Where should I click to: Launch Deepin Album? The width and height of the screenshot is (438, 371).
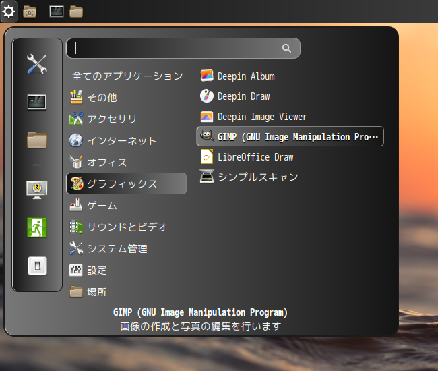coord(290,76)
